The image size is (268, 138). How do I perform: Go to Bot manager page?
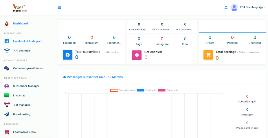[22, 105]
